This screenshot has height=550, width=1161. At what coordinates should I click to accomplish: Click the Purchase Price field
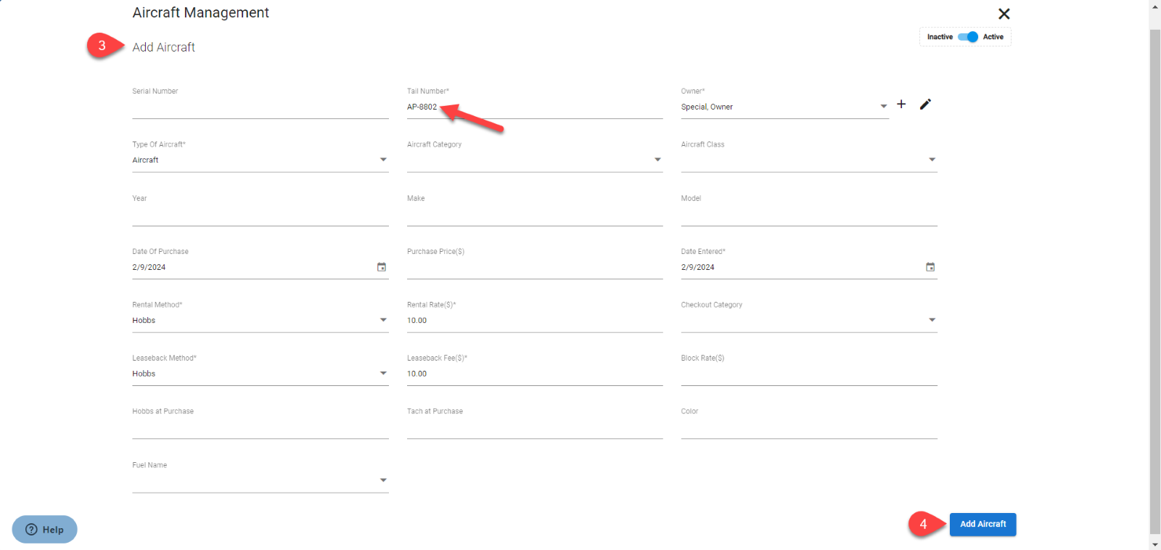[x=534, y=268]
